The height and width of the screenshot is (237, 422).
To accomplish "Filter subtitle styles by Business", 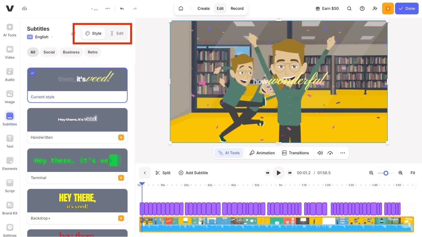I will (71, 52).
